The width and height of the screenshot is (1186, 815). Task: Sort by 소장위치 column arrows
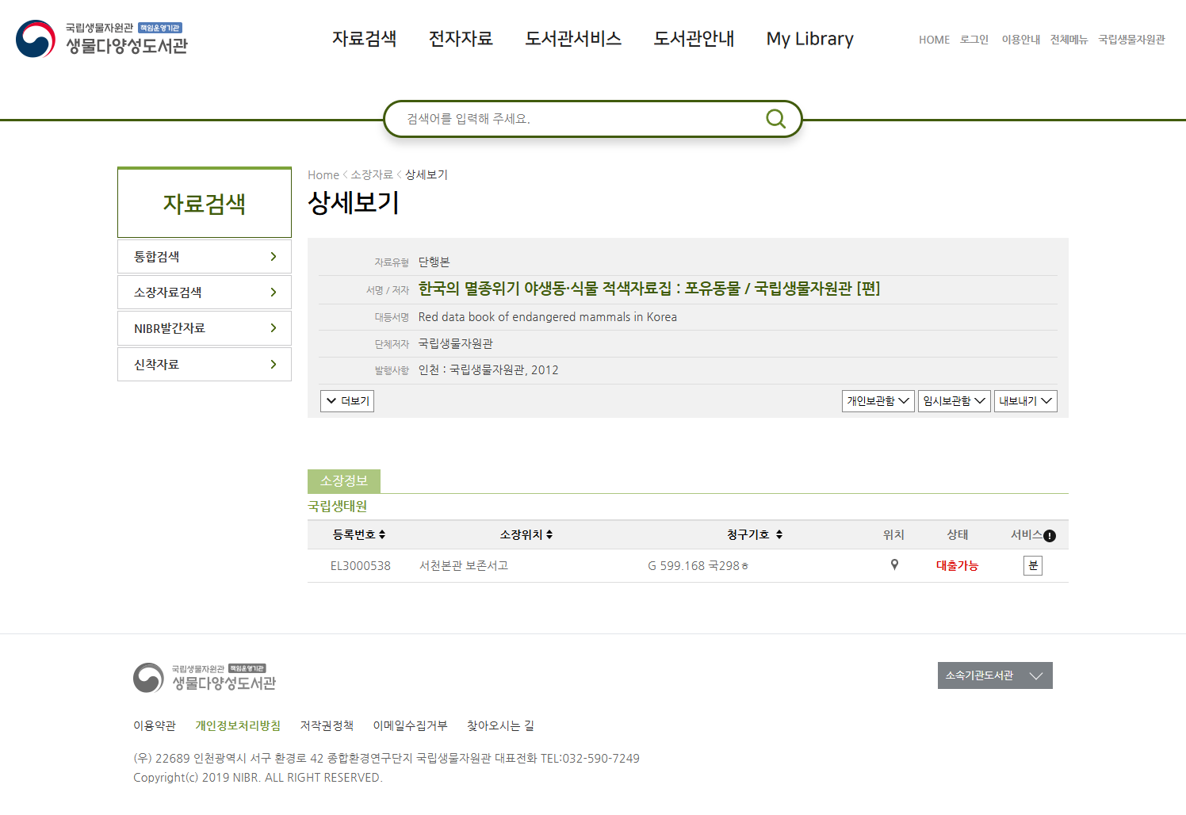tap(549, 535)
